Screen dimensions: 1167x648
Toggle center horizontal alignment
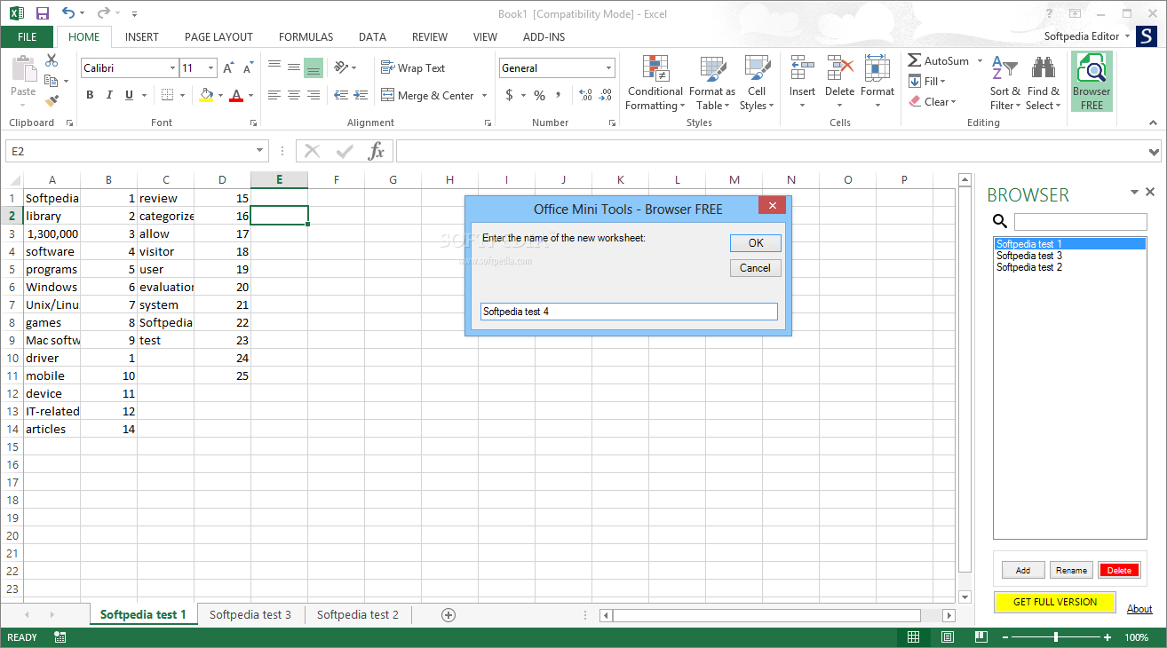pos(294,95)
